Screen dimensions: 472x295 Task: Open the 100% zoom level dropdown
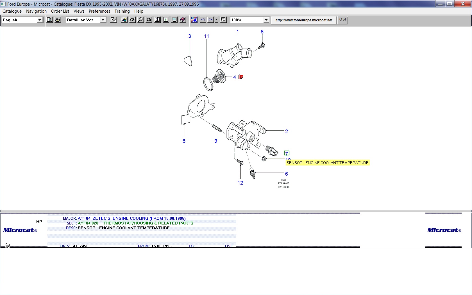(x=266, y=20)
